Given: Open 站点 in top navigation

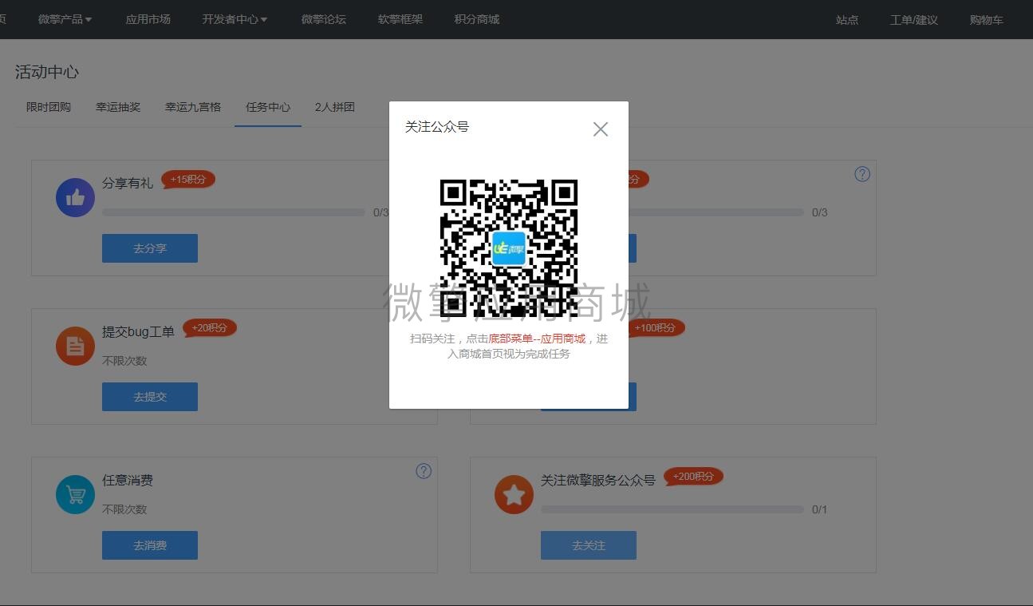Looking at the screenshot, I should click(847, 20).
